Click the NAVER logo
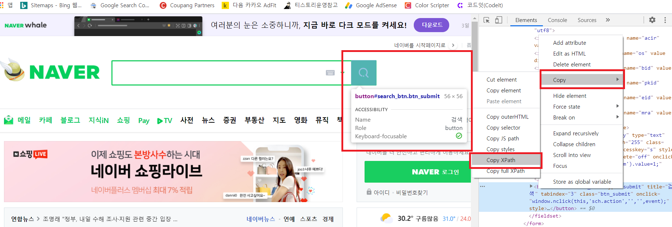 click(x=64, y=72)
